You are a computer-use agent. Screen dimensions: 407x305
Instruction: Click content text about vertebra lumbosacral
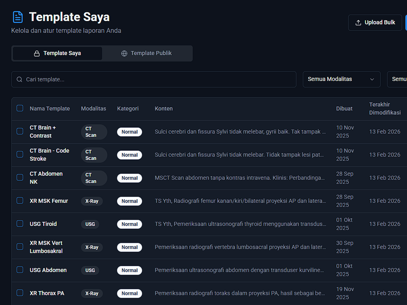coord(240,247)
